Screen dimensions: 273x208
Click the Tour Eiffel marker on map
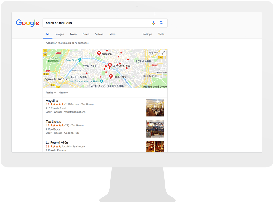click(x=79, y=60)
